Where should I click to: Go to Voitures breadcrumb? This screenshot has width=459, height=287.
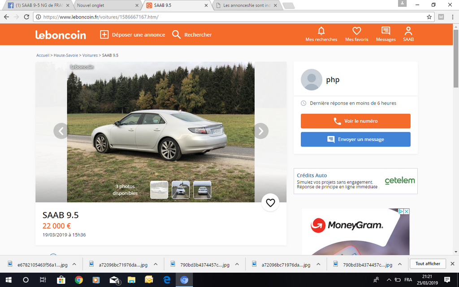pyautogui.click(x=90, y=55)
